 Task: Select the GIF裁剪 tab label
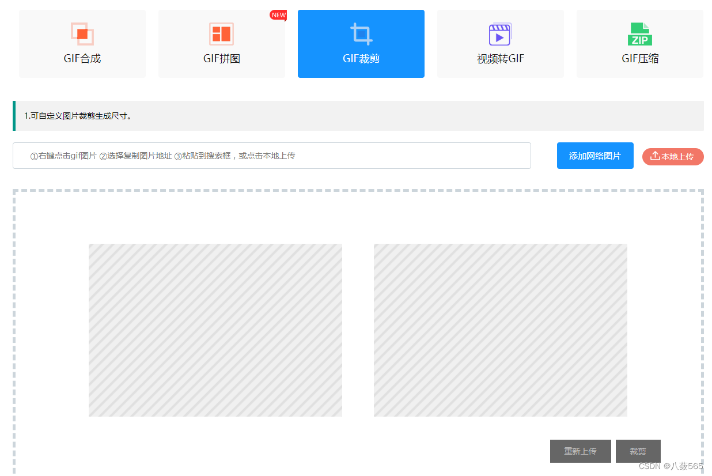pyautogui.click(x=361, y=59)
